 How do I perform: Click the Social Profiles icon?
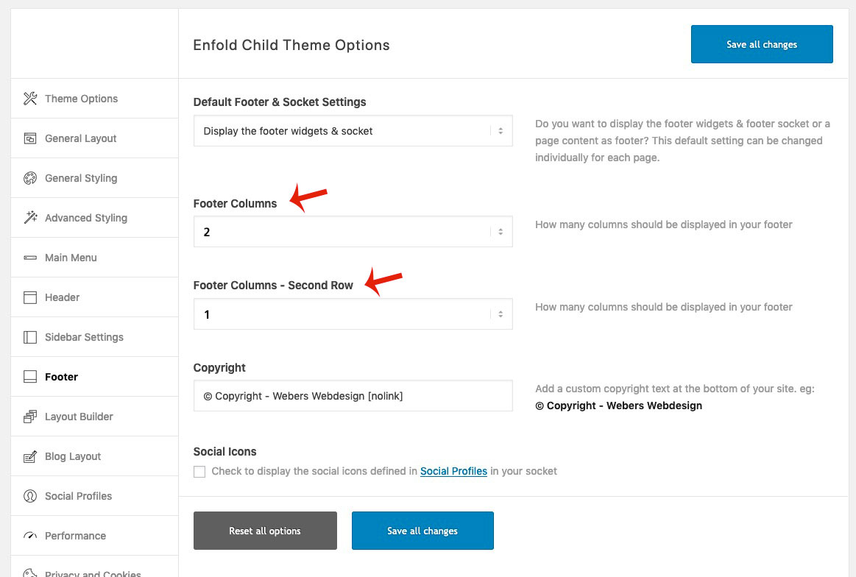tap(30, 496)
